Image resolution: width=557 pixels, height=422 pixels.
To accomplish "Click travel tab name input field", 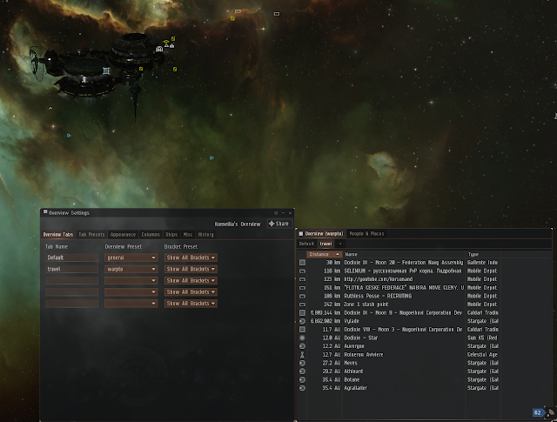I will pos(71,269).
